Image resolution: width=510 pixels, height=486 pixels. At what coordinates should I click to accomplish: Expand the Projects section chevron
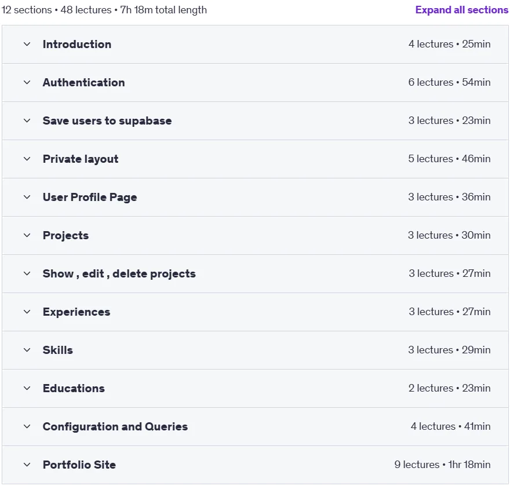(x=27, y=235)
